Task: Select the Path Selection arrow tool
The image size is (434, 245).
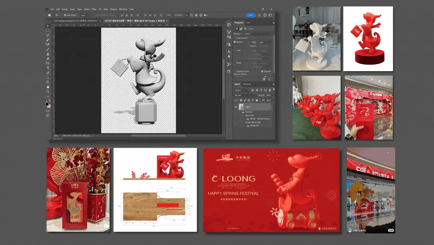Action: coord(47,78)
